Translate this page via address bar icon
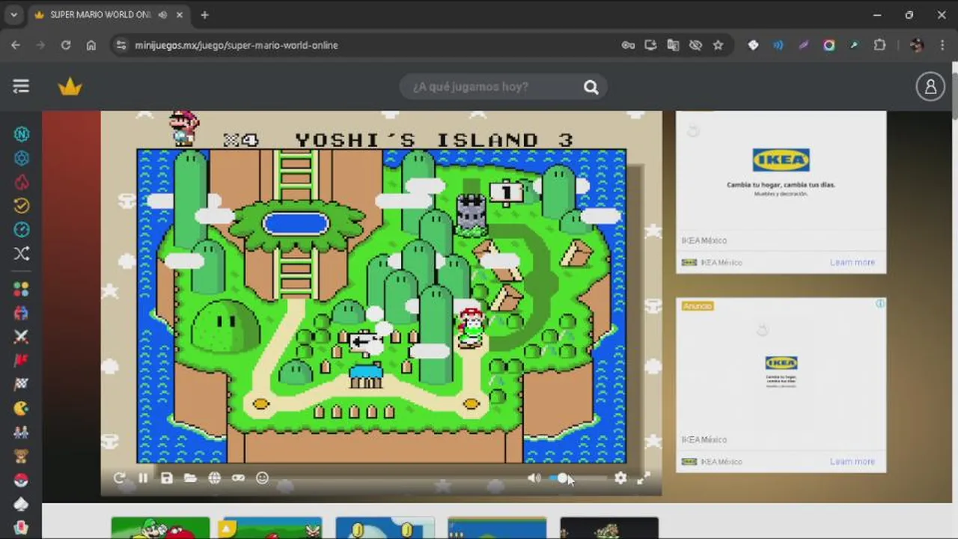This screenshot has width=958, height=539. [673, 45]
